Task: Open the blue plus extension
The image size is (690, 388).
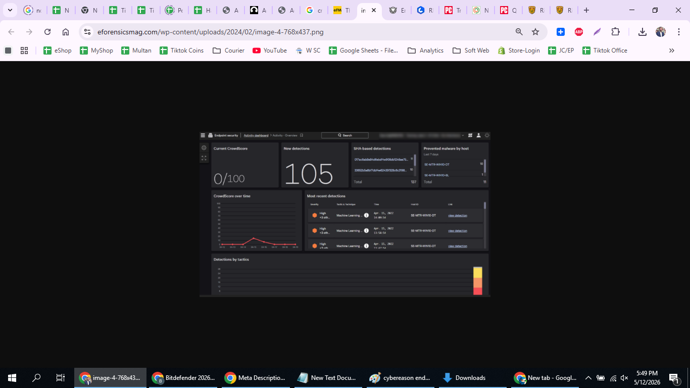Action: point(561,32)
